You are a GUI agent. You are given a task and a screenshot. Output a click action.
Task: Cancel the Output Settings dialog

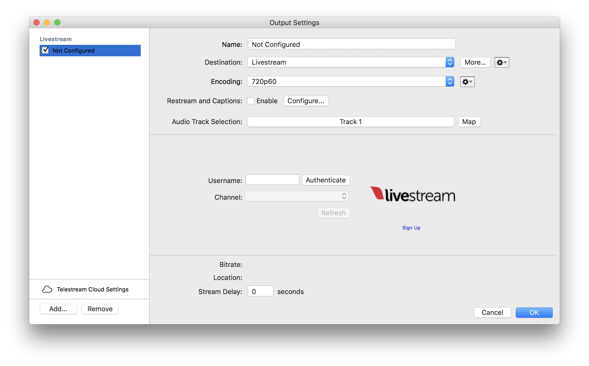[x=492, y=313]
